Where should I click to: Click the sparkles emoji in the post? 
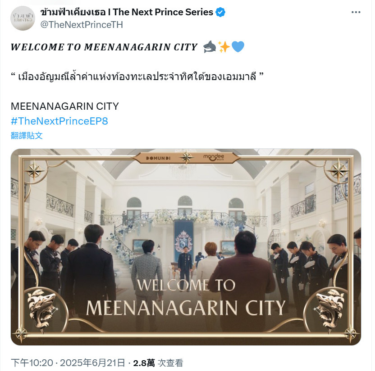pyautogui.click(x=224, y=46)
